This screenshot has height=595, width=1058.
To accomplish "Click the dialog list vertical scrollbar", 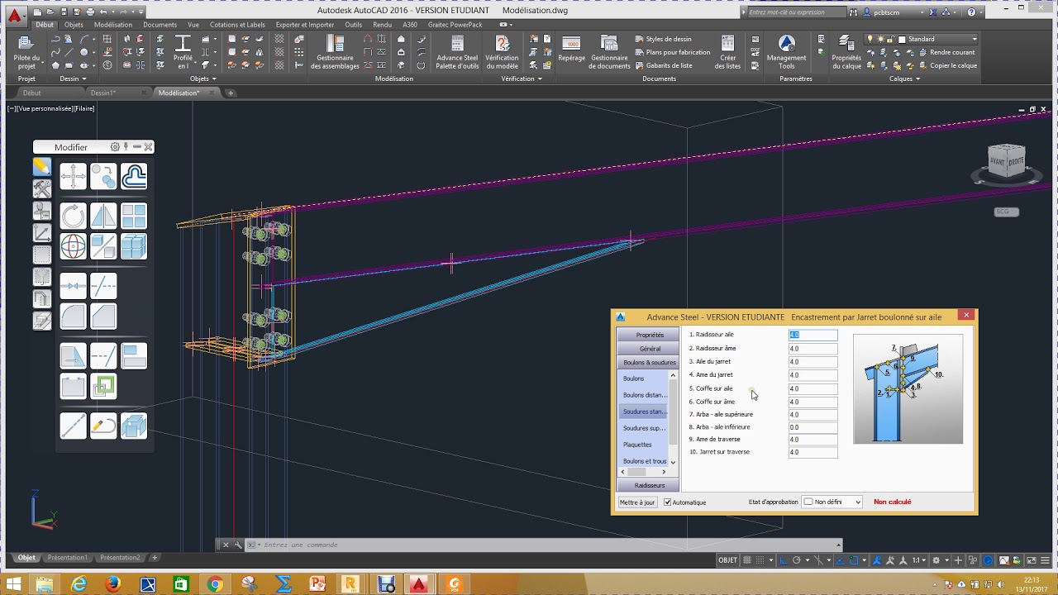I will [x=673, y=419].
